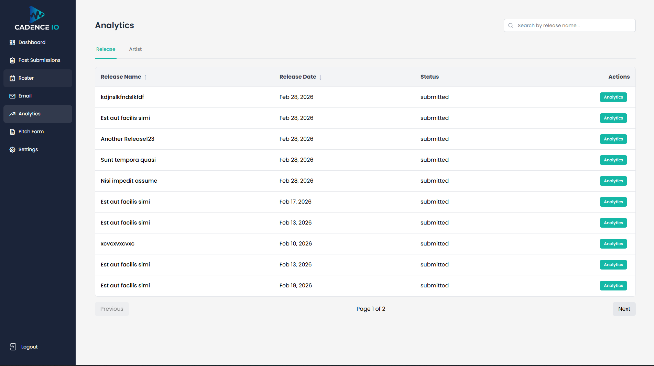Click the Page 1 of 2 indicator
This screenshot has height=366, width=654.
pyautogui.click(x=371, y=309)
